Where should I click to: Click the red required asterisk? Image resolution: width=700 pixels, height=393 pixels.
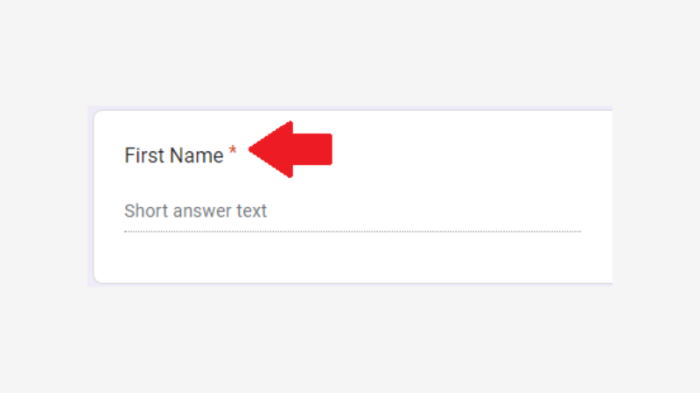click(233, 153)
